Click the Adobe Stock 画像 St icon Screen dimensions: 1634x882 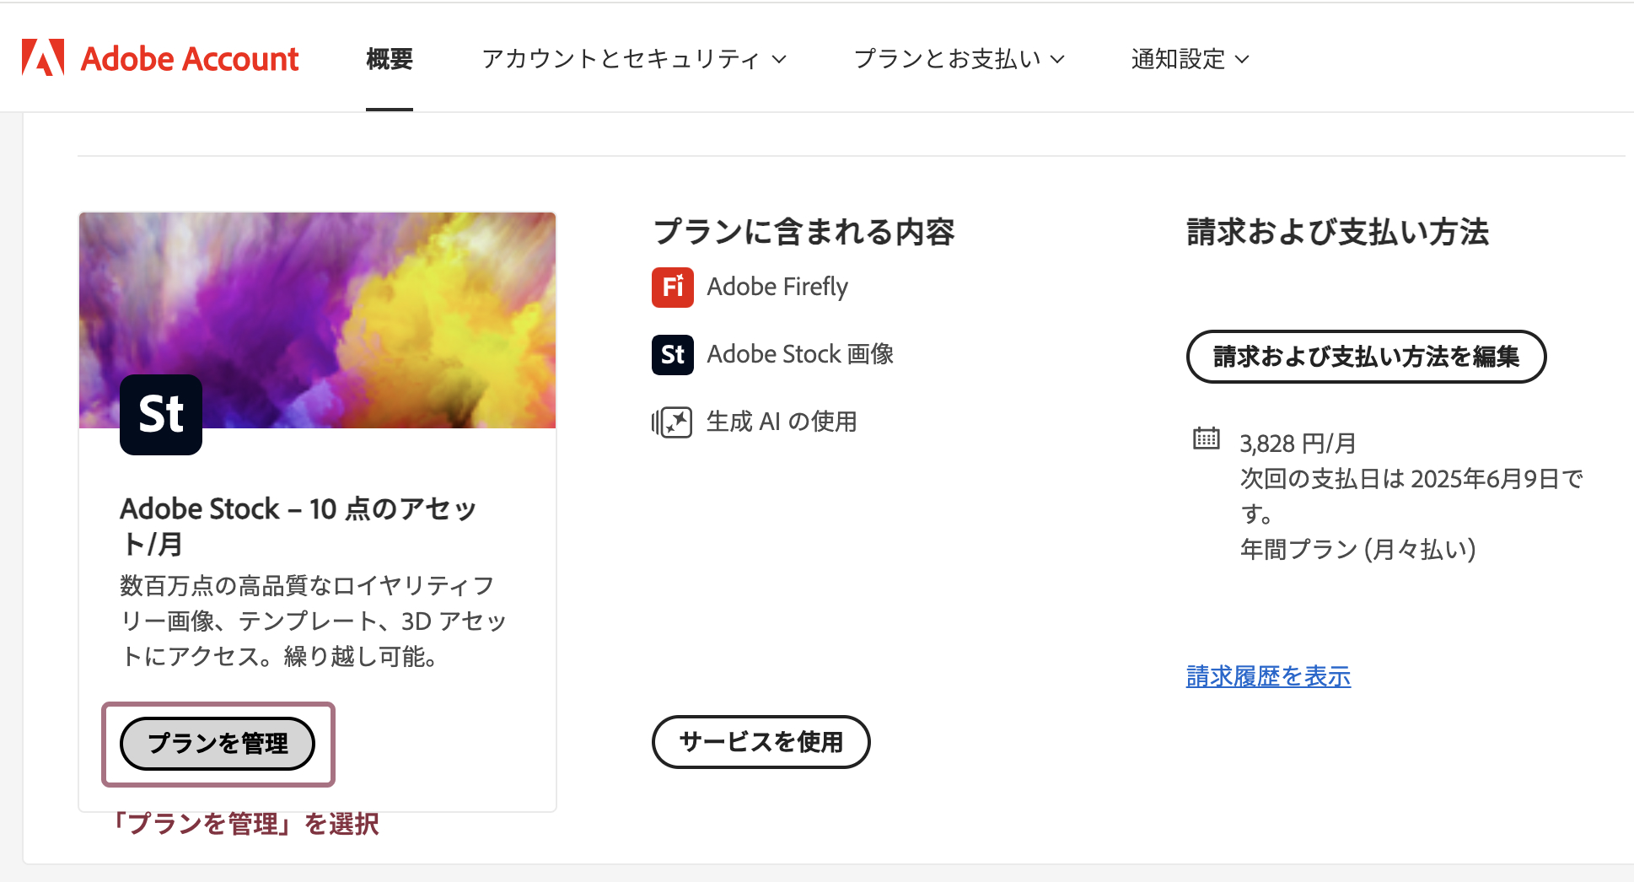tap(673, 354)
